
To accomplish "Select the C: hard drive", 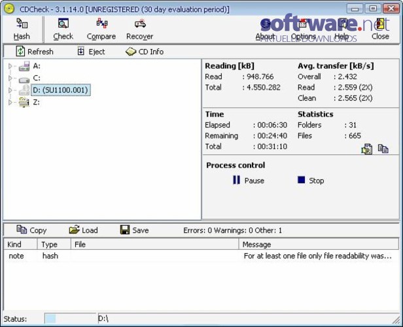I will click(37, 78).
